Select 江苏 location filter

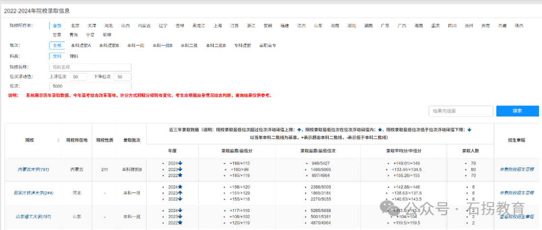pos(235,26)
